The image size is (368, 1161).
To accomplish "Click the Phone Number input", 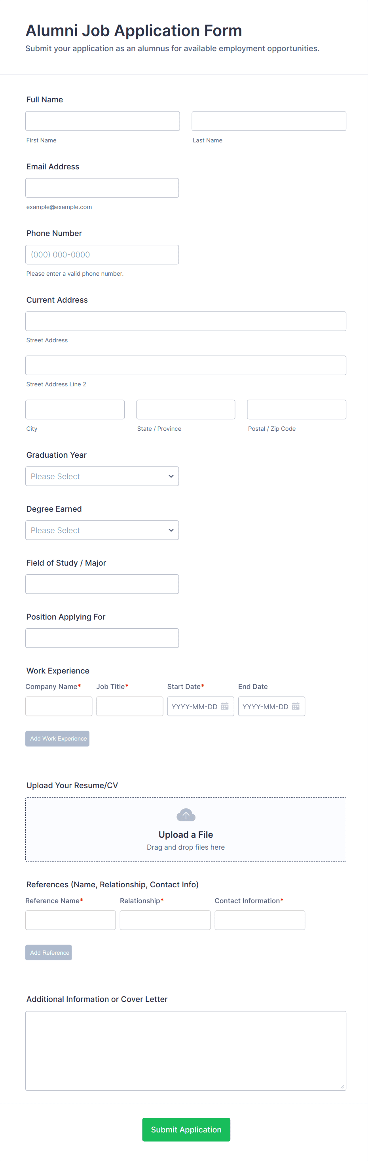I will tap(102, 254).
